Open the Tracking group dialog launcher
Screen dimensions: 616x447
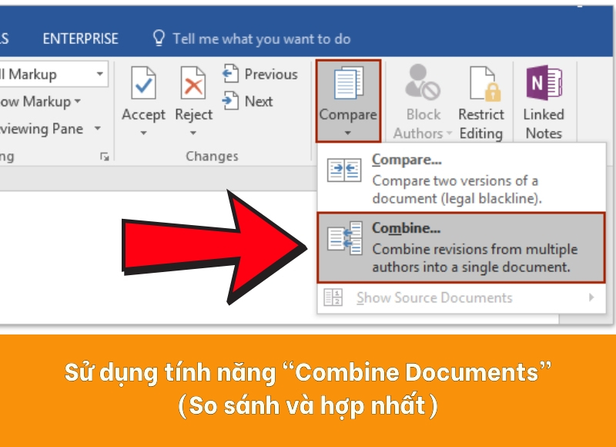(x=104, y=156)
